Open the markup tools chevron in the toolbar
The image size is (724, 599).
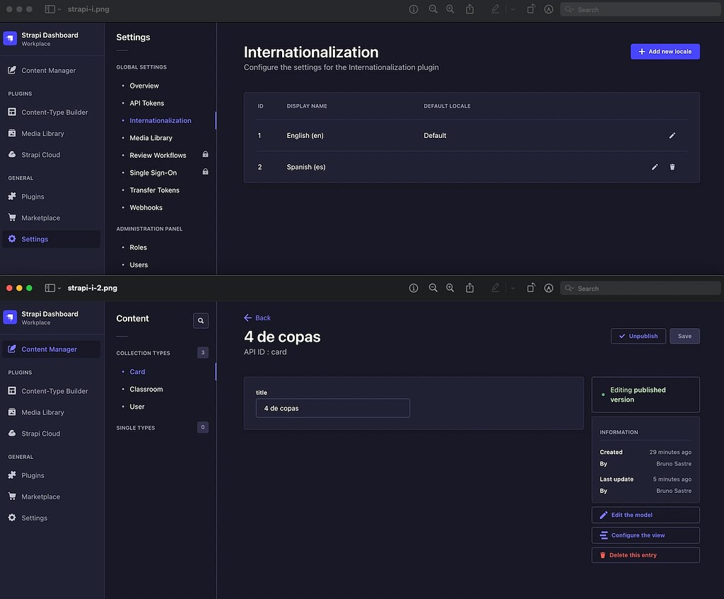pyautogui.click(x=513, y=9)
